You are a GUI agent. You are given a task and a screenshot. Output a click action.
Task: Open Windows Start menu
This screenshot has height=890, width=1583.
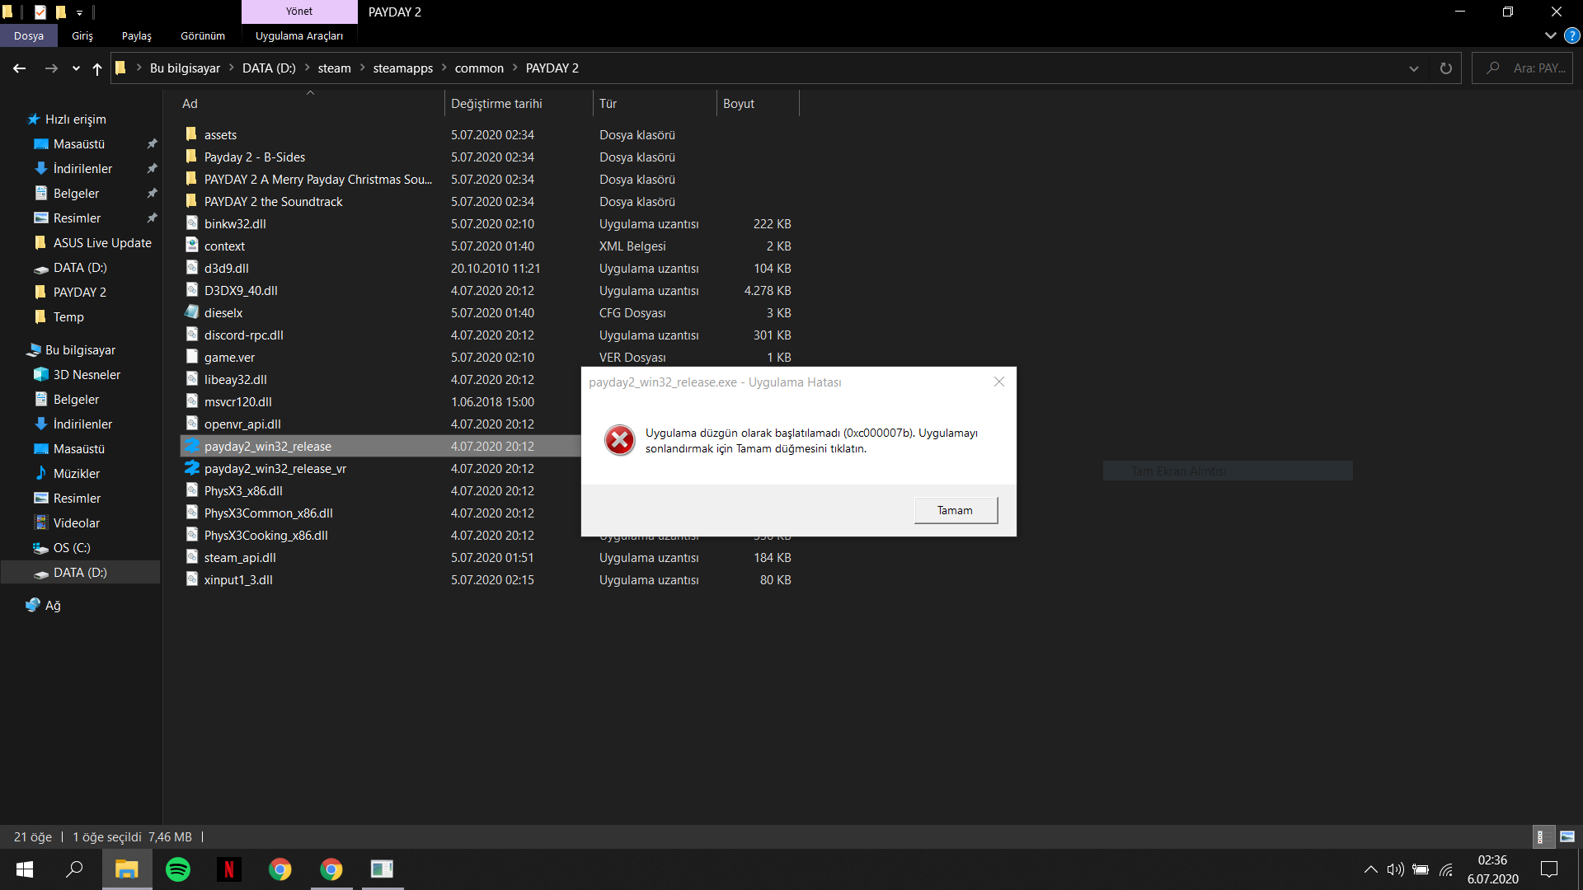click(25, 869)
